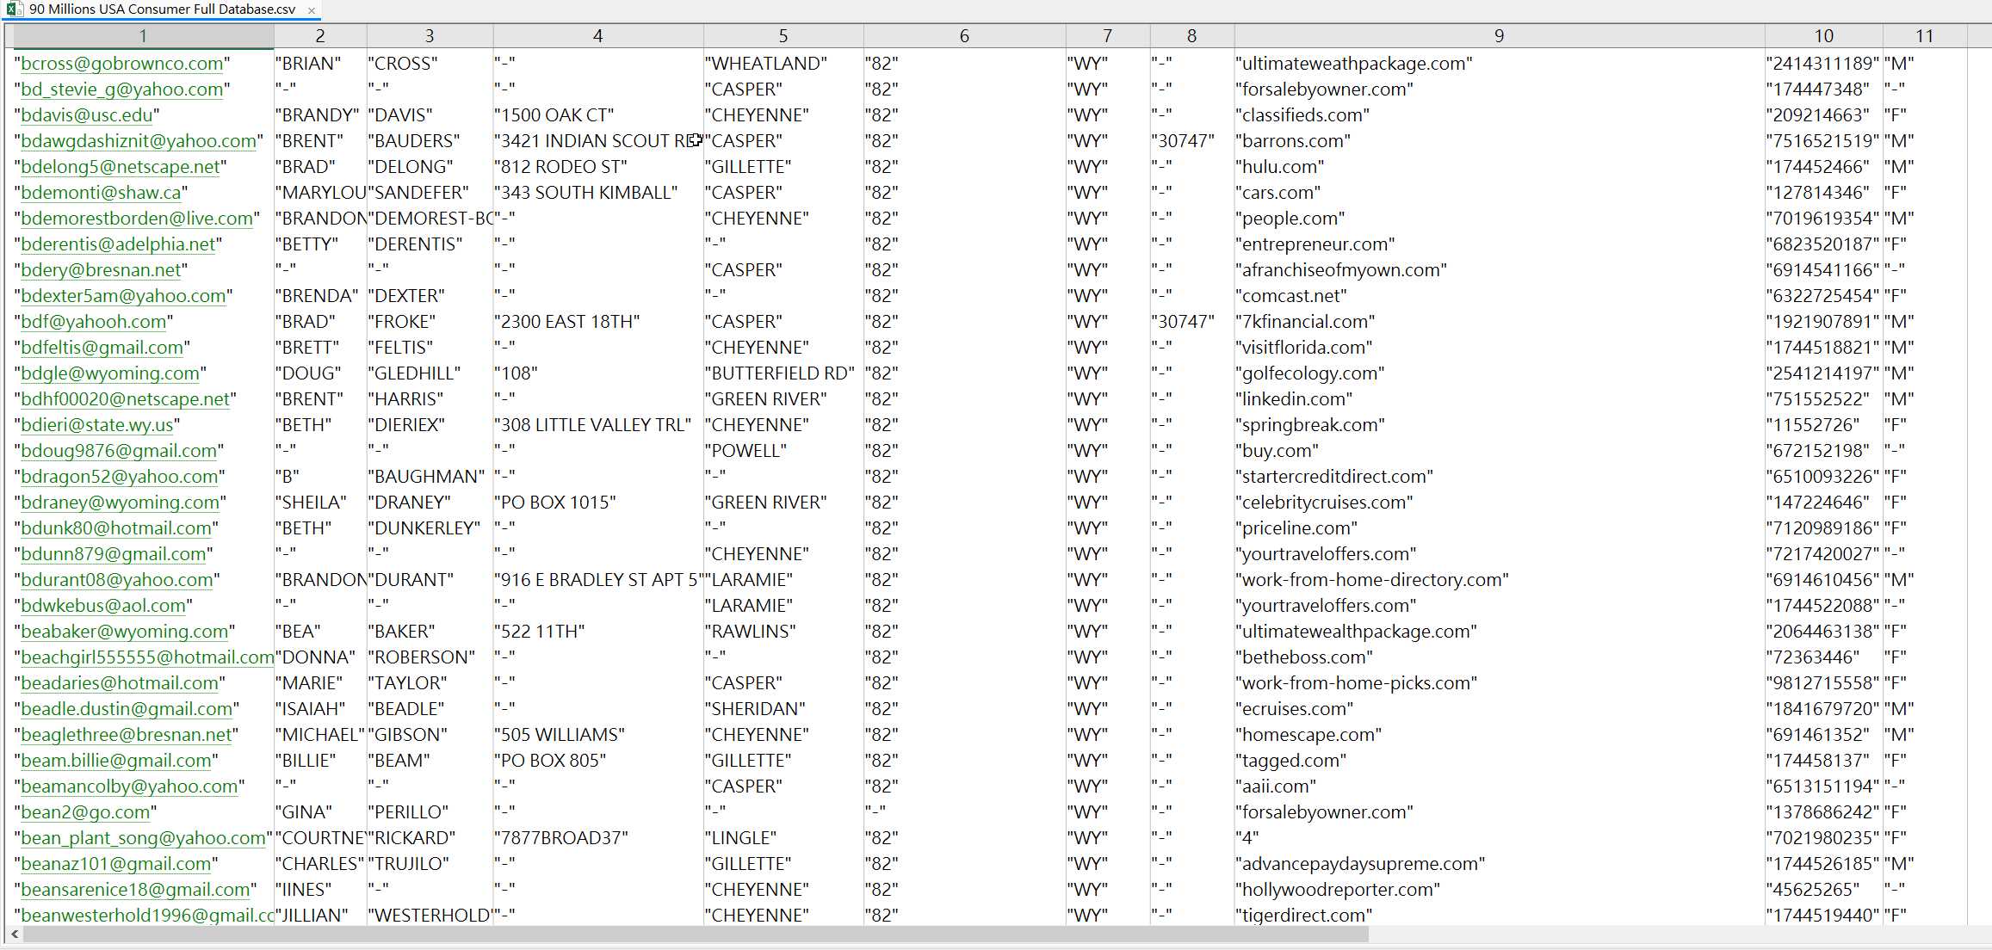Select column header 3

430,36
